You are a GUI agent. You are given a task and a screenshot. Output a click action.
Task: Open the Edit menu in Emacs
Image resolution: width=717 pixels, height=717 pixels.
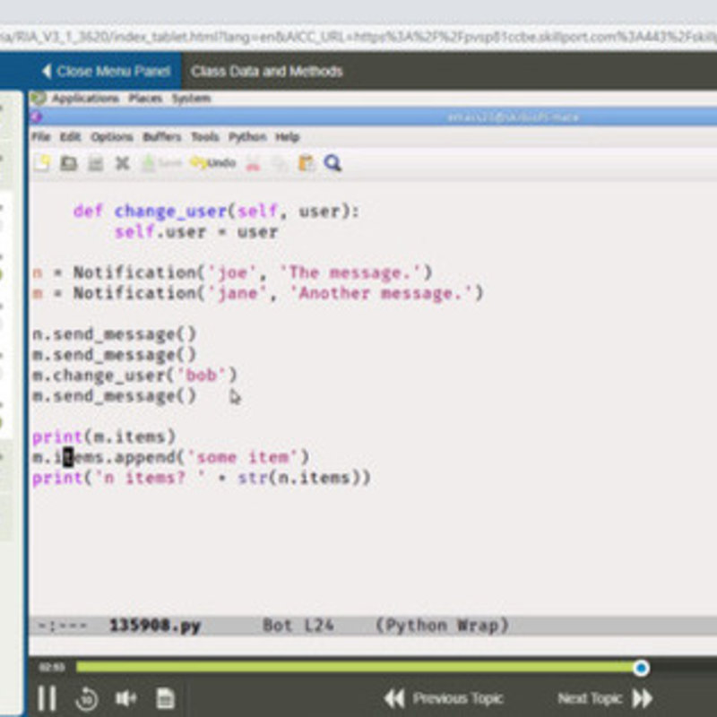71,137
